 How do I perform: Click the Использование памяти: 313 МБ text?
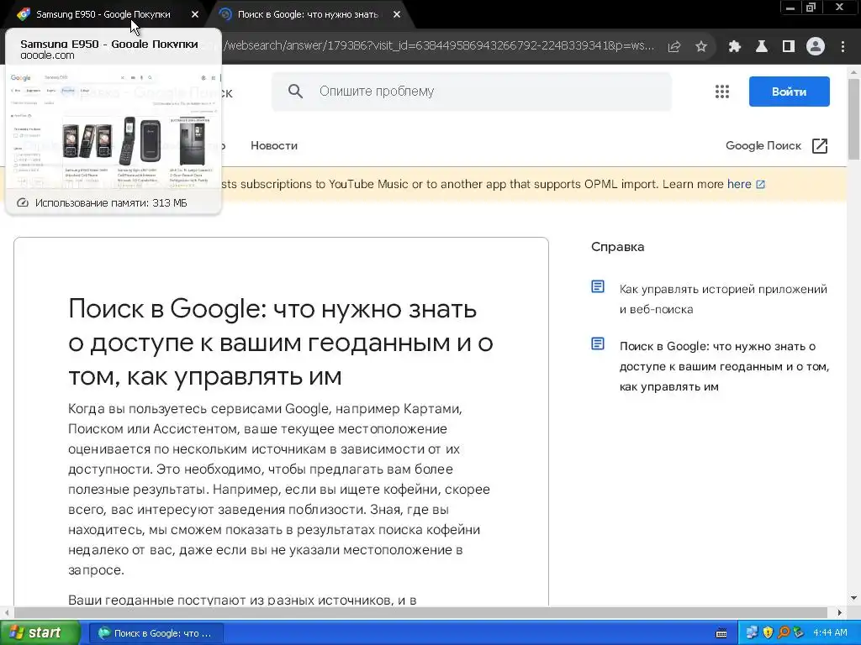(112, 203)
